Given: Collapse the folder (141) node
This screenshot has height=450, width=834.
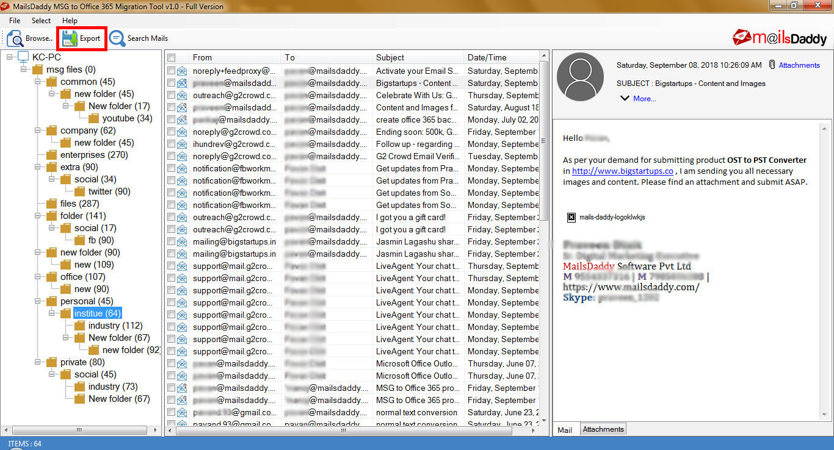Looking at the screenshot, I should click(38, 216).
